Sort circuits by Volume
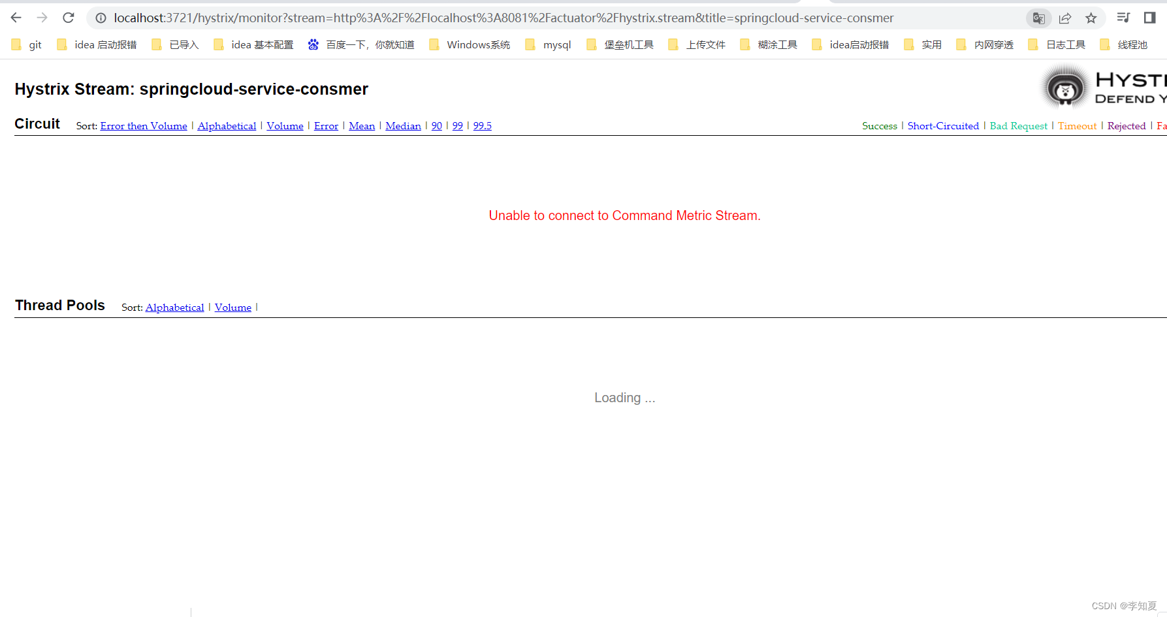This screenshot has width=1167, height=617. (285, 126)
